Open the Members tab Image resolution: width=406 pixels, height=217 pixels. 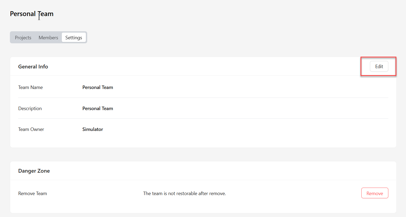(48, 37)
